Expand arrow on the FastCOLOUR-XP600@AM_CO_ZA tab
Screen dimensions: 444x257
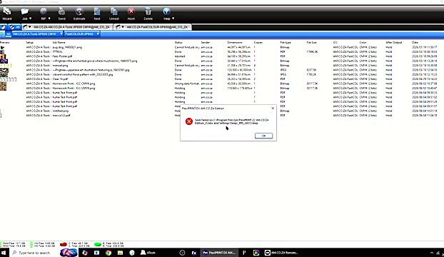(x=123, y=27)
